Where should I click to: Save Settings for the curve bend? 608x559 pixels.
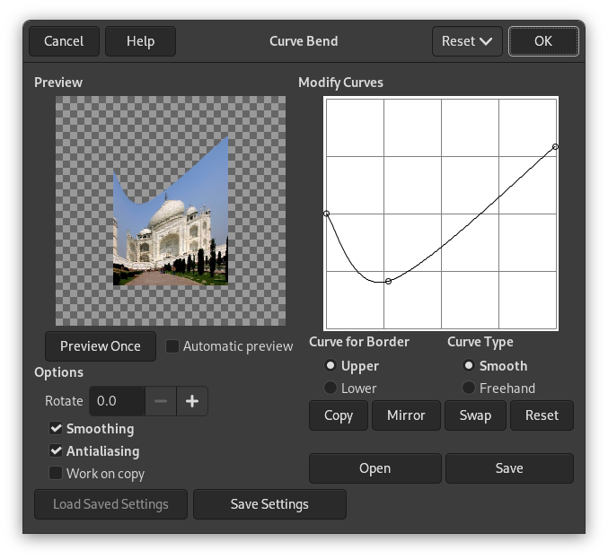coord(269,504)
